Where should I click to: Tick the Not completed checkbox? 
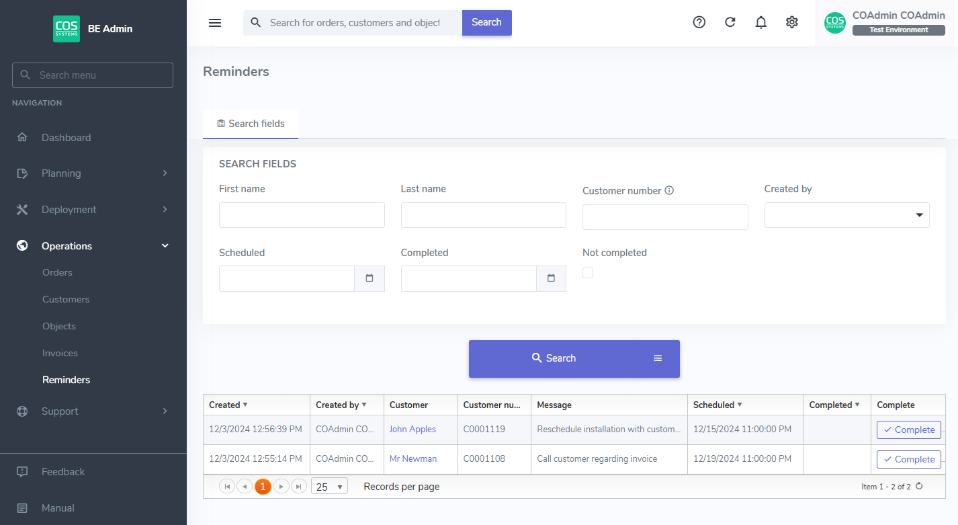(x=588, y=273)
